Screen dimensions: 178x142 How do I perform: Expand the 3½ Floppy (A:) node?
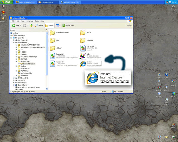tap(14, 40)
